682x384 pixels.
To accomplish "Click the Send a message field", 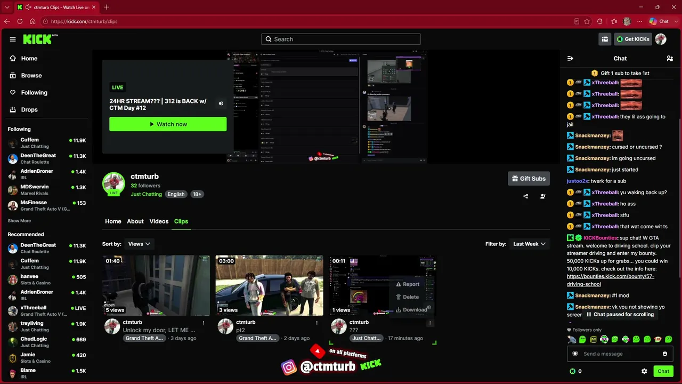I will pyautogui.click(x=620, y=354).
